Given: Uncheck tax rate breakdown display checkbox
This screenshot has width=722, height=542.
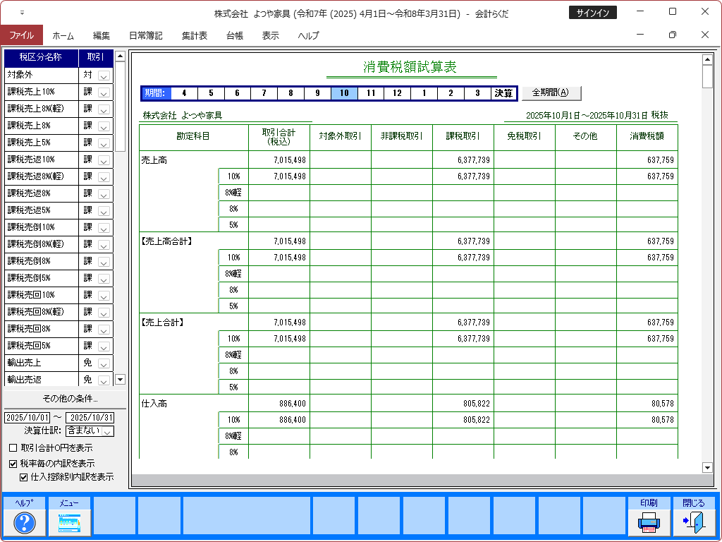Looking at the screenshot, I should click(x=13, y=464).
